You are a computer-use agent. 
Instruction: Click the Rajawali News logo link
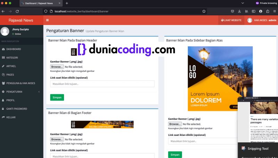[x=21, y=20]
